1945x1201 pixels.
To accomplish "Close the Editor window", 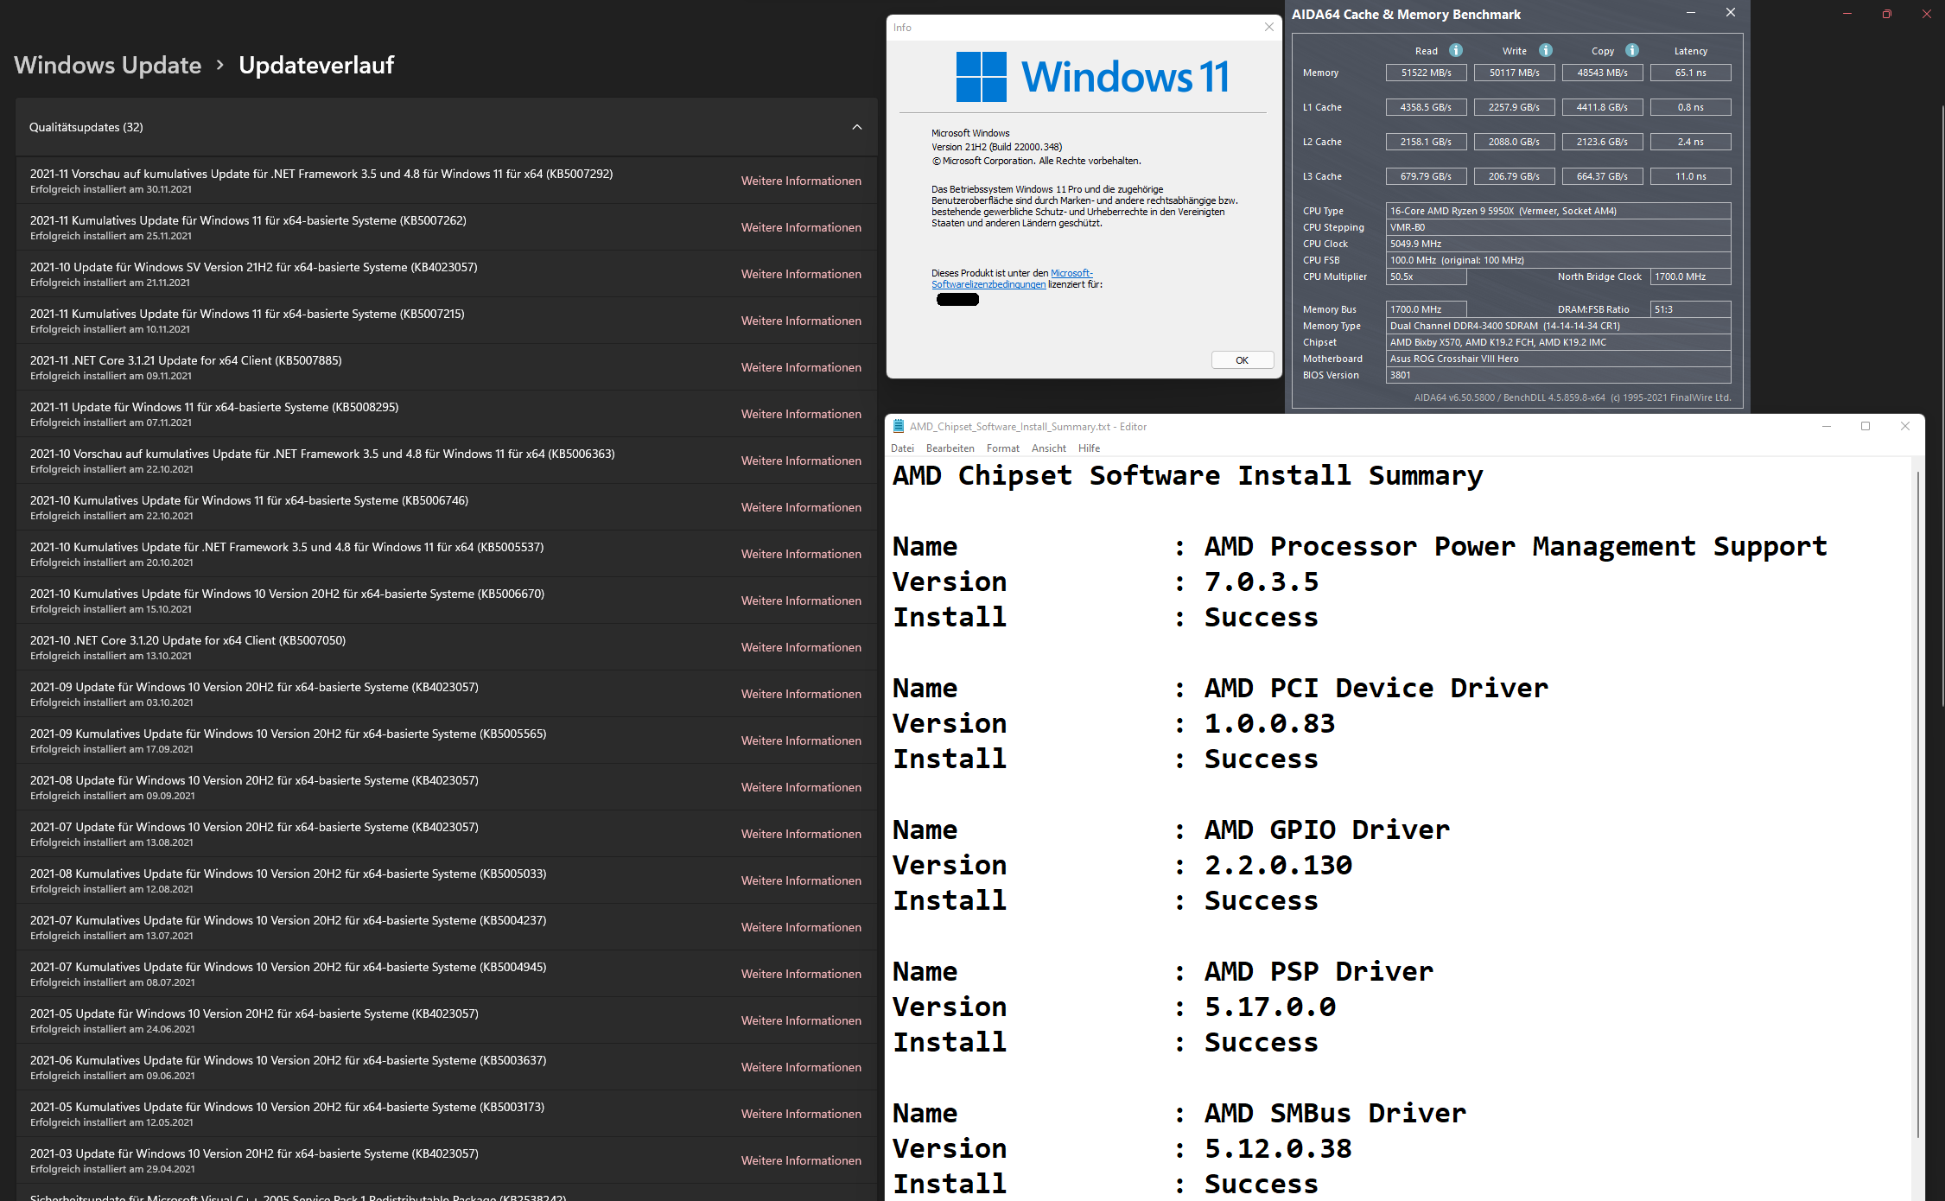I will click(1905, 426).
